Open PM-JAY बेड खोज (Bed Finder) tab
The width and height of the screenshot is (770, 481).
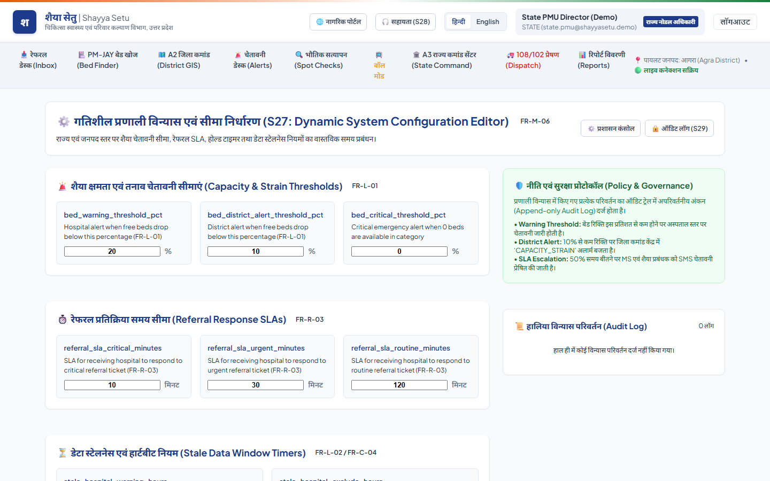107,60
